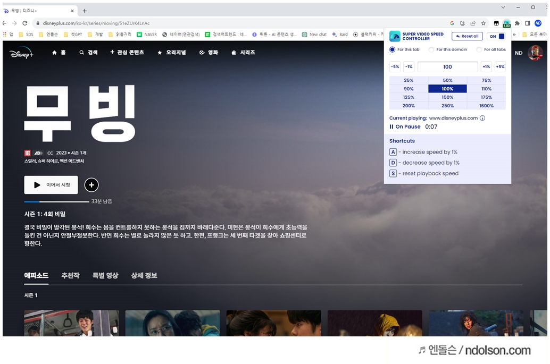Go to Disney+ home (홈)
The width and height of the screenshot is (550, 364).
pyautogui.click(x=59, y=52)
